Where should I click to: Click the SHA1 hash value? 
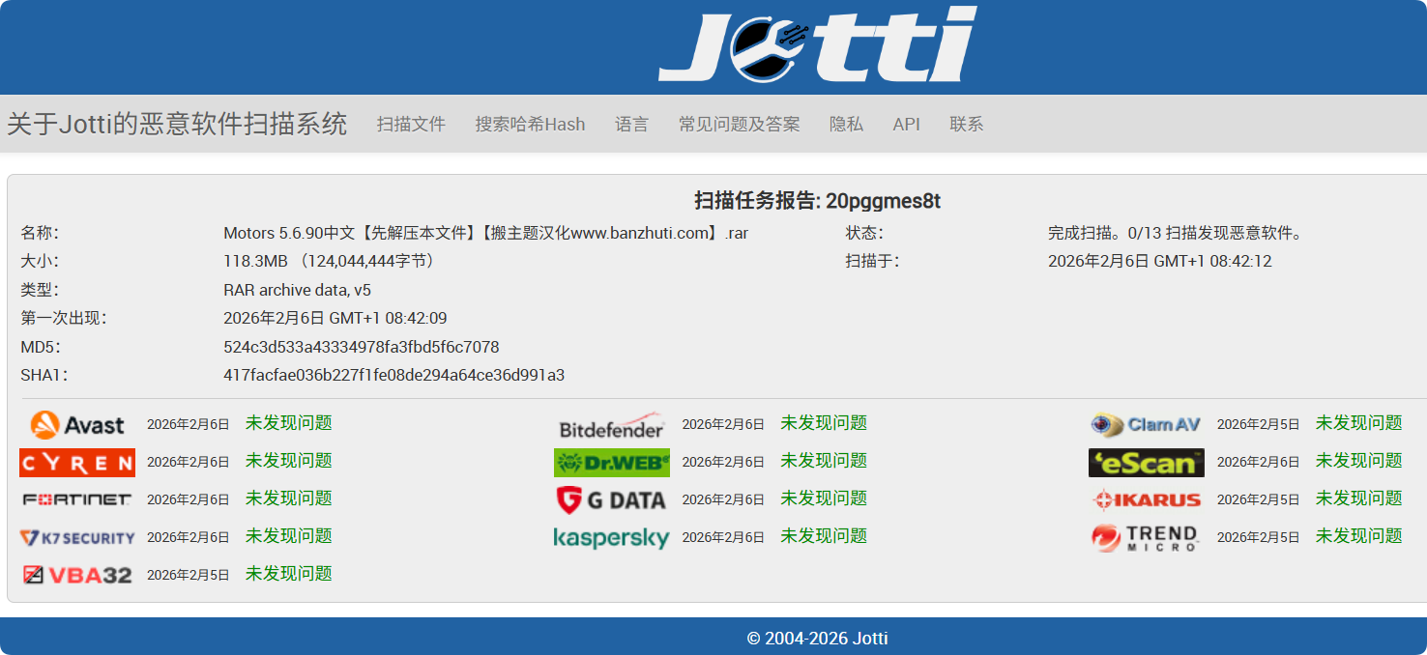click(393, 375)
